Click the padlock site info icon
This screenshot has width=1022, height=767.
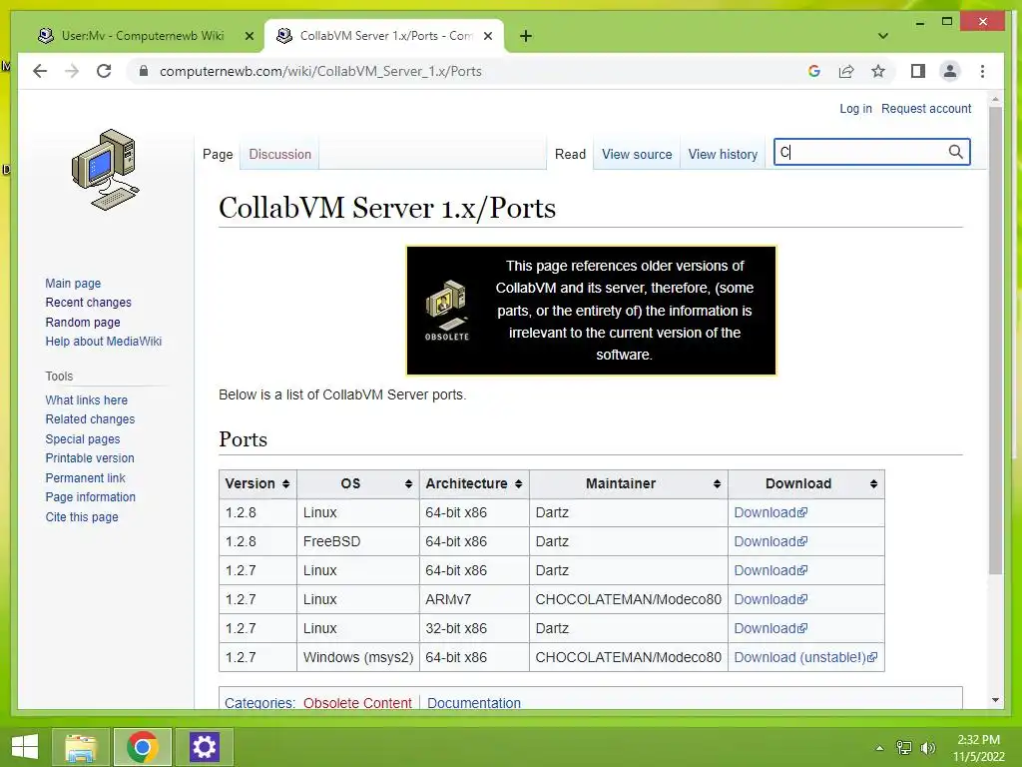pos(144,71)
